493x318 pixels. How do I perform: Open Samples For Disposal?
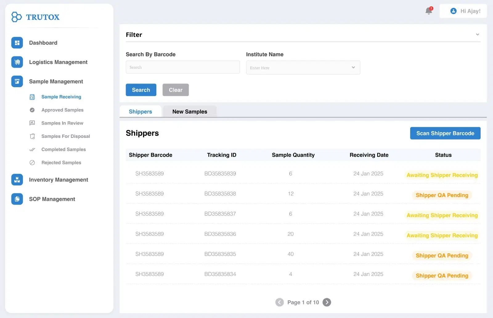point(65,136)
